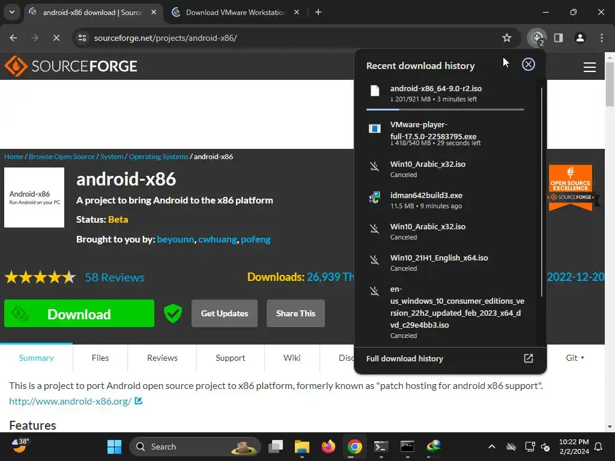Follow the Operating Systems breadcrumb link
Screen dimensions: 615x461
click(x=159, y=157)
